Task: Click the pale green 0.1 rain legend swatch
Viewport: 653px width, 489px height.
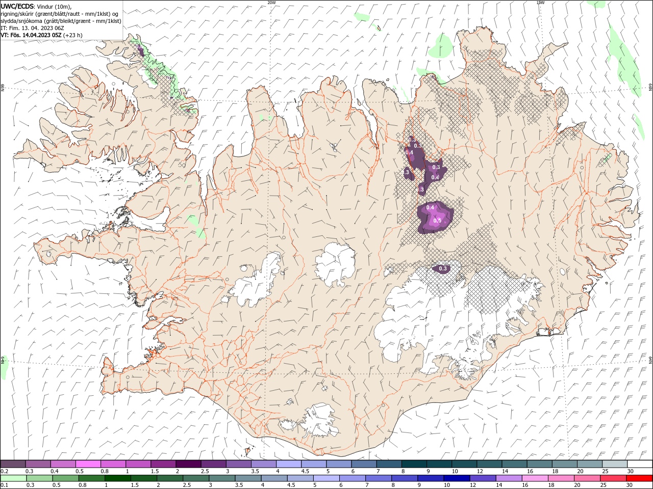Action: tap(13, 478)
